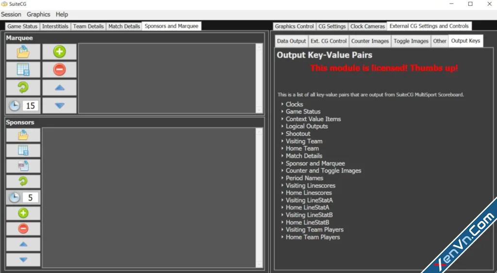Switch to the Game Status tab
The image size is (497, 273).
22,26
